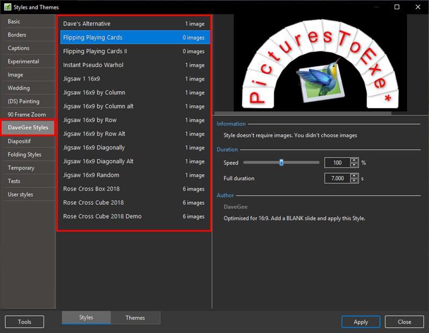Click the Speed slider handle
Image resolution: width=429 pixels, height=333 pixels.
coord(281,162)
